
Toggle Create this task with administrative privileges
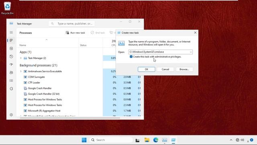[131, 56]
